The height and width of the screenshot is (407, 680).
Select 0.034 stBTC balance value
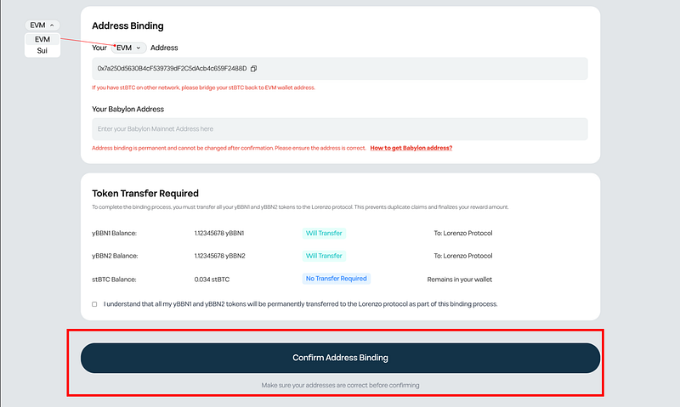point(212,280)
